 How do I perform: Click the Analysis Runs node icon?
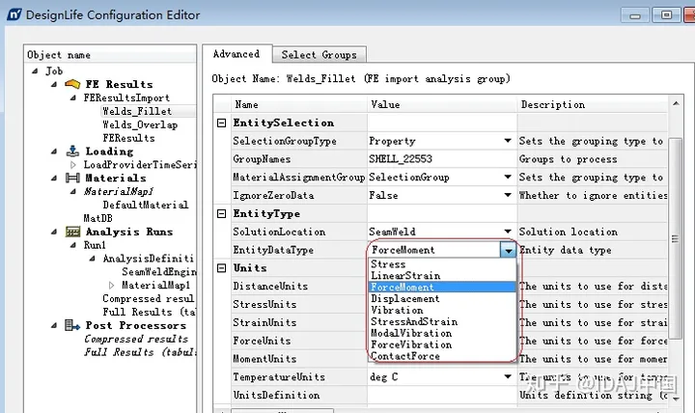[x=72, y=232]
